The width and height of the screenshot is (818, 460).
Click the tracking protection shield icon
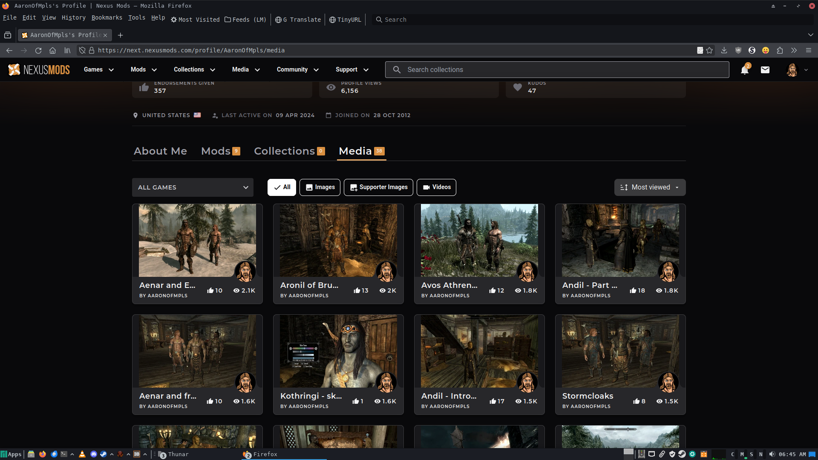(82, 50)
